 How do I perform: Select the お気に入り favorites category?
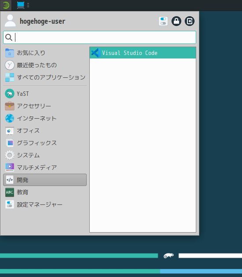(45, 53)
